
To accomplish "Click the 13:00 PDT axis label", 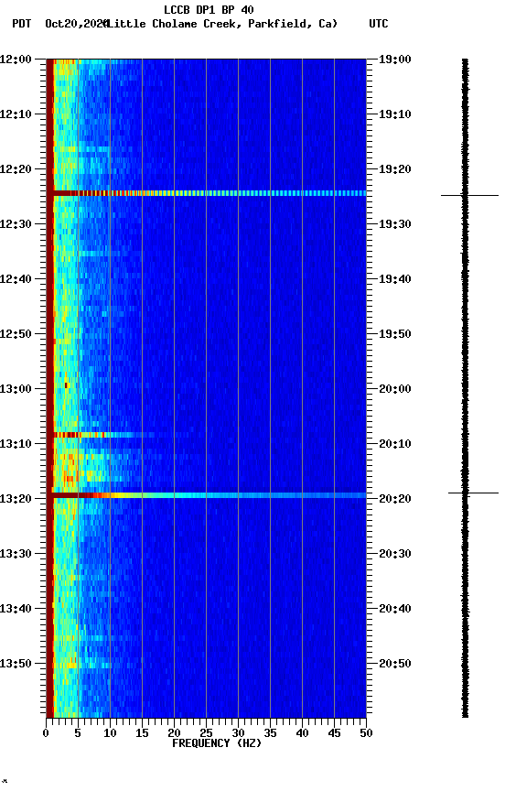I will 16,389.
